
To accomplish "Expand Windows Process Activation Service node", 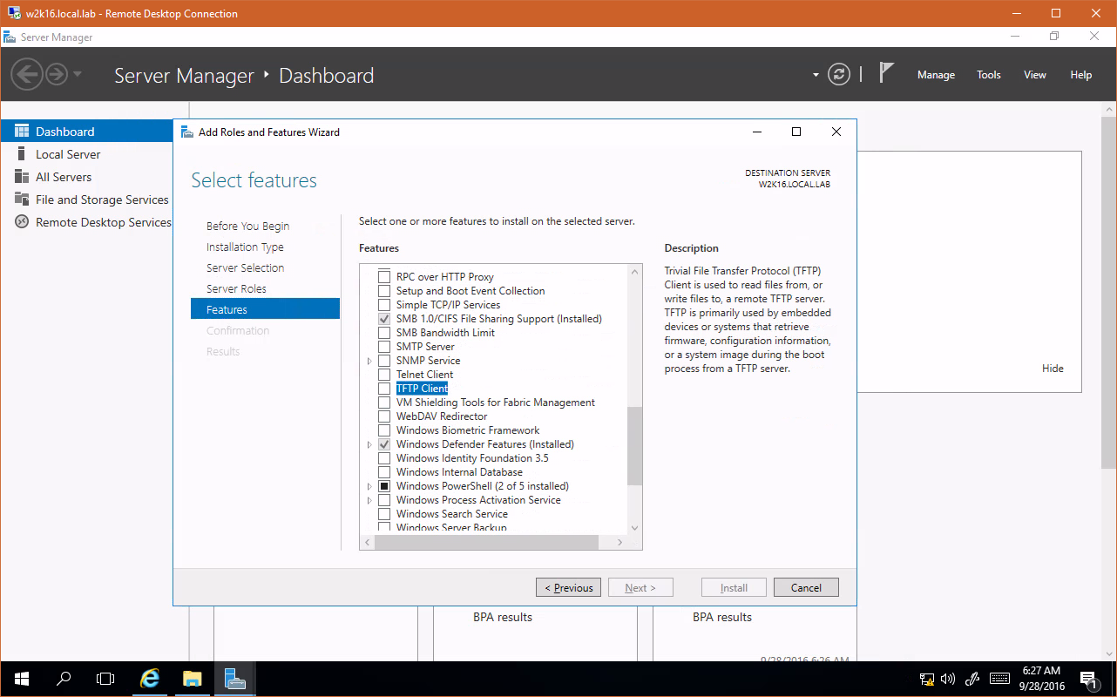I will [369, 500].
